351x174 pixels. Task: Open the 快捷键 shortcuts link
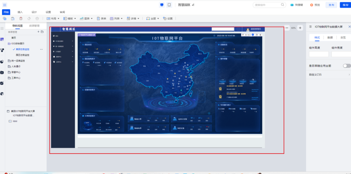pyautogui.click(x=297, y=5)
